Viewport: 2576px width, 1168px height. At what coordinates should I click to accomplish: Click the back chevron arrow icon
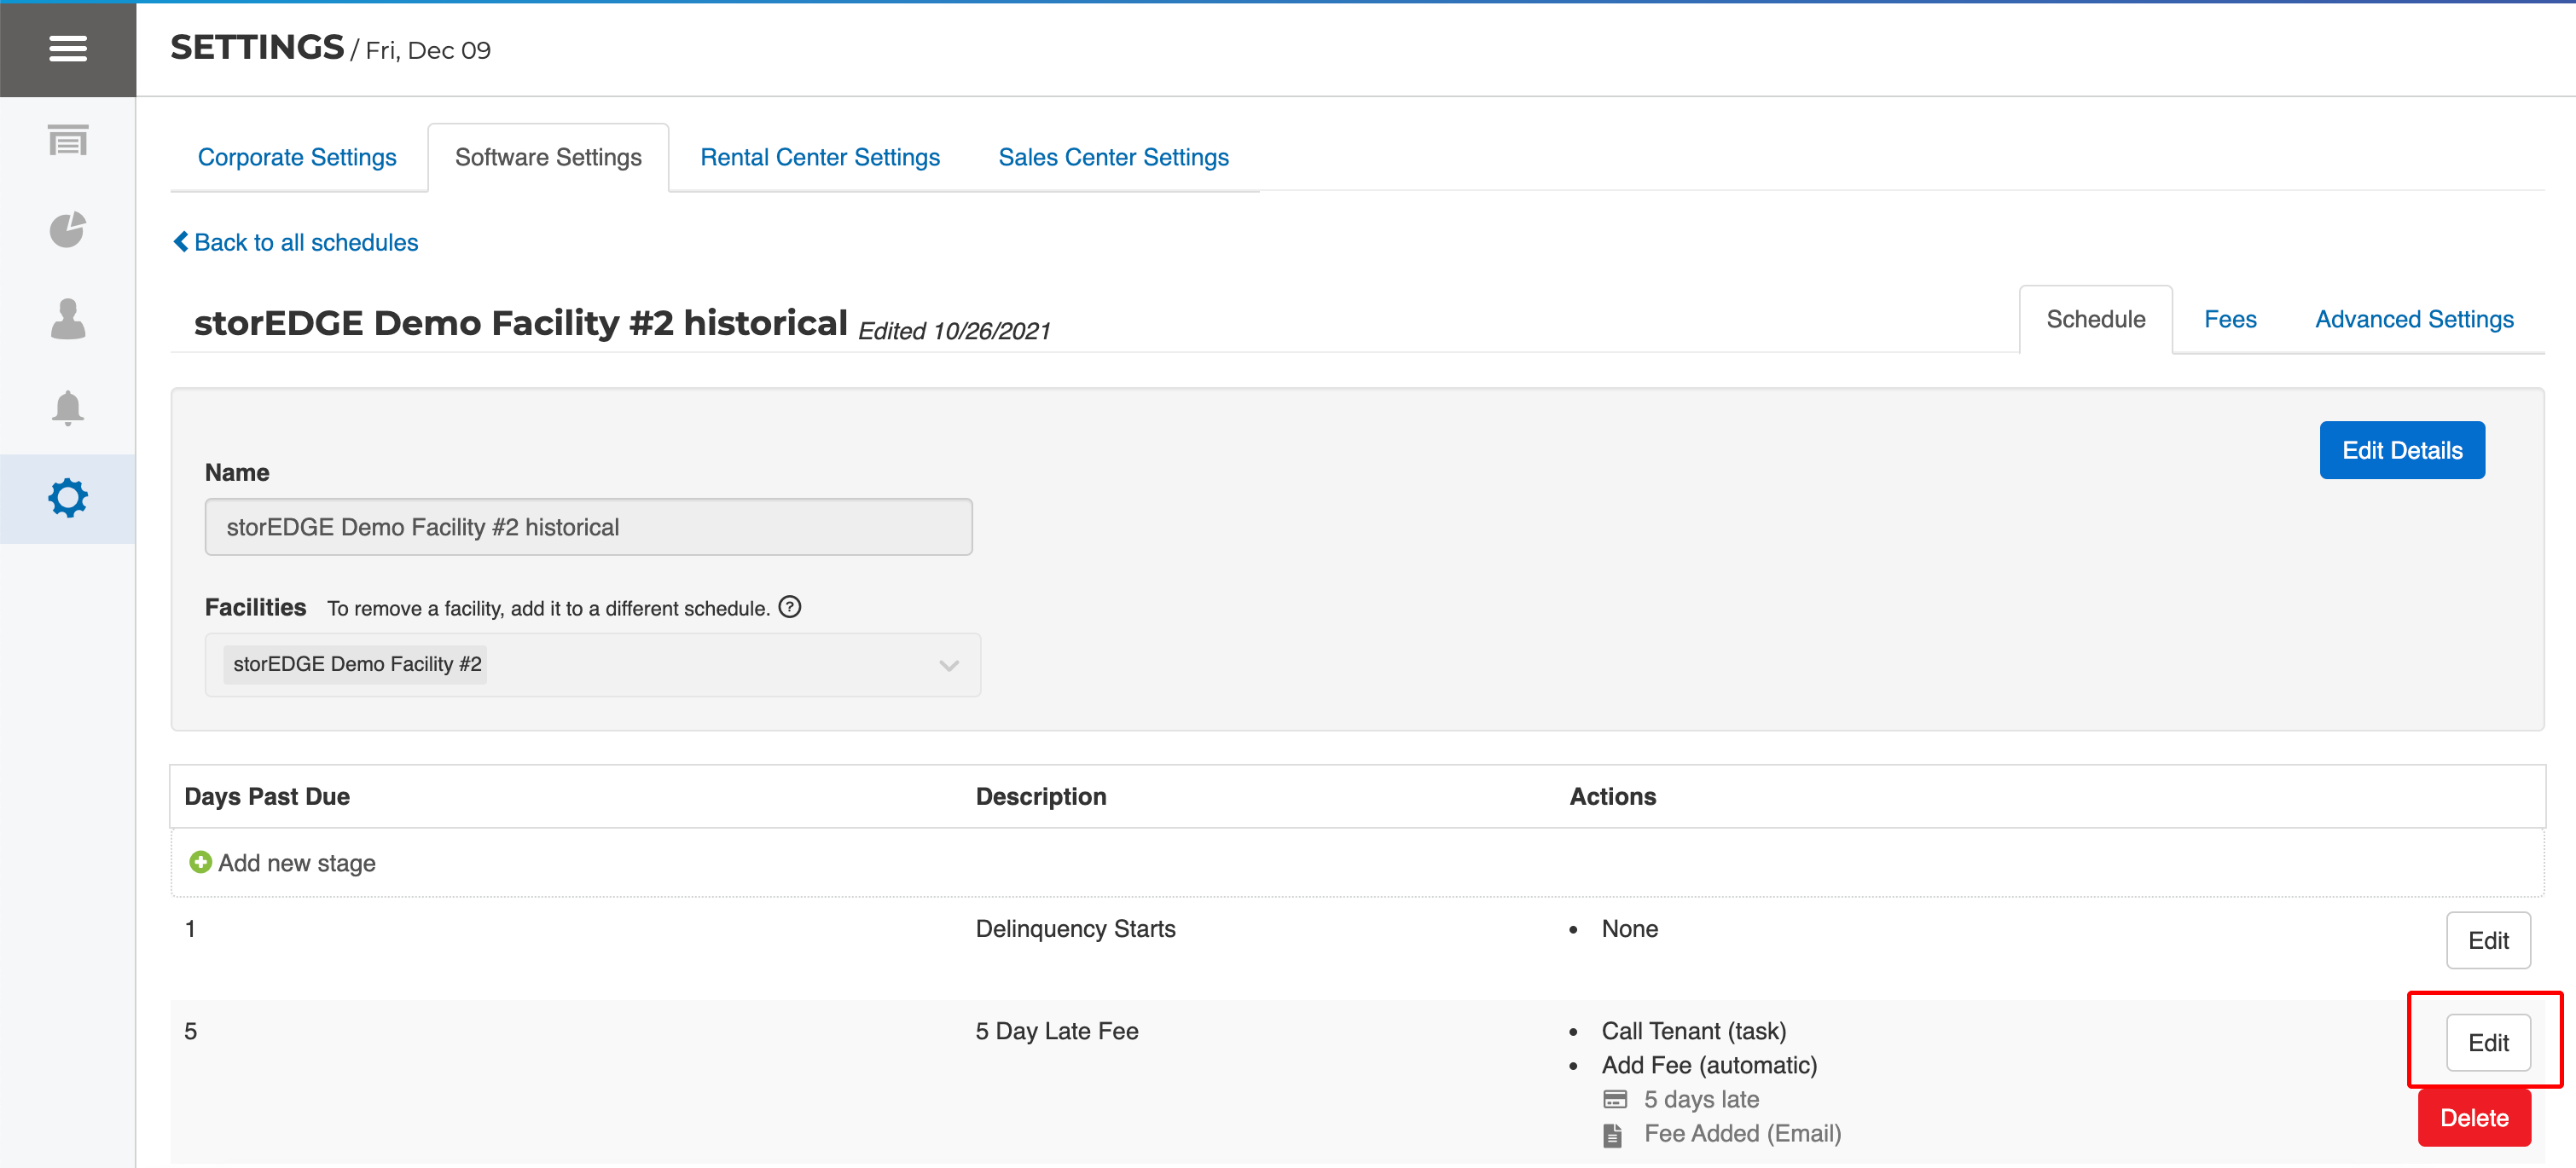point(181,242)
